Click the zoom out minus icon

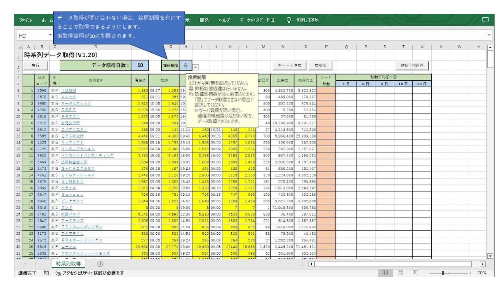coord(426,273)
